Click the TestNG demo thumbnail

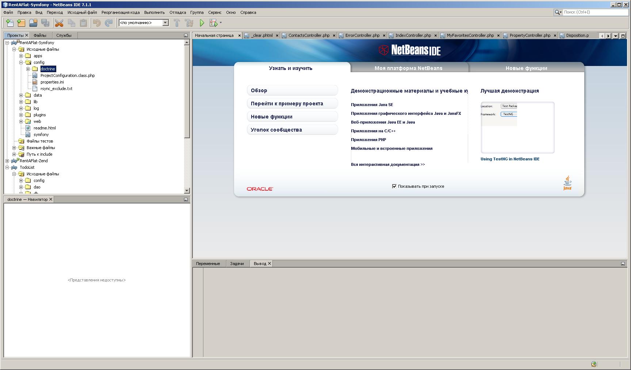click(x=517, y=127)
